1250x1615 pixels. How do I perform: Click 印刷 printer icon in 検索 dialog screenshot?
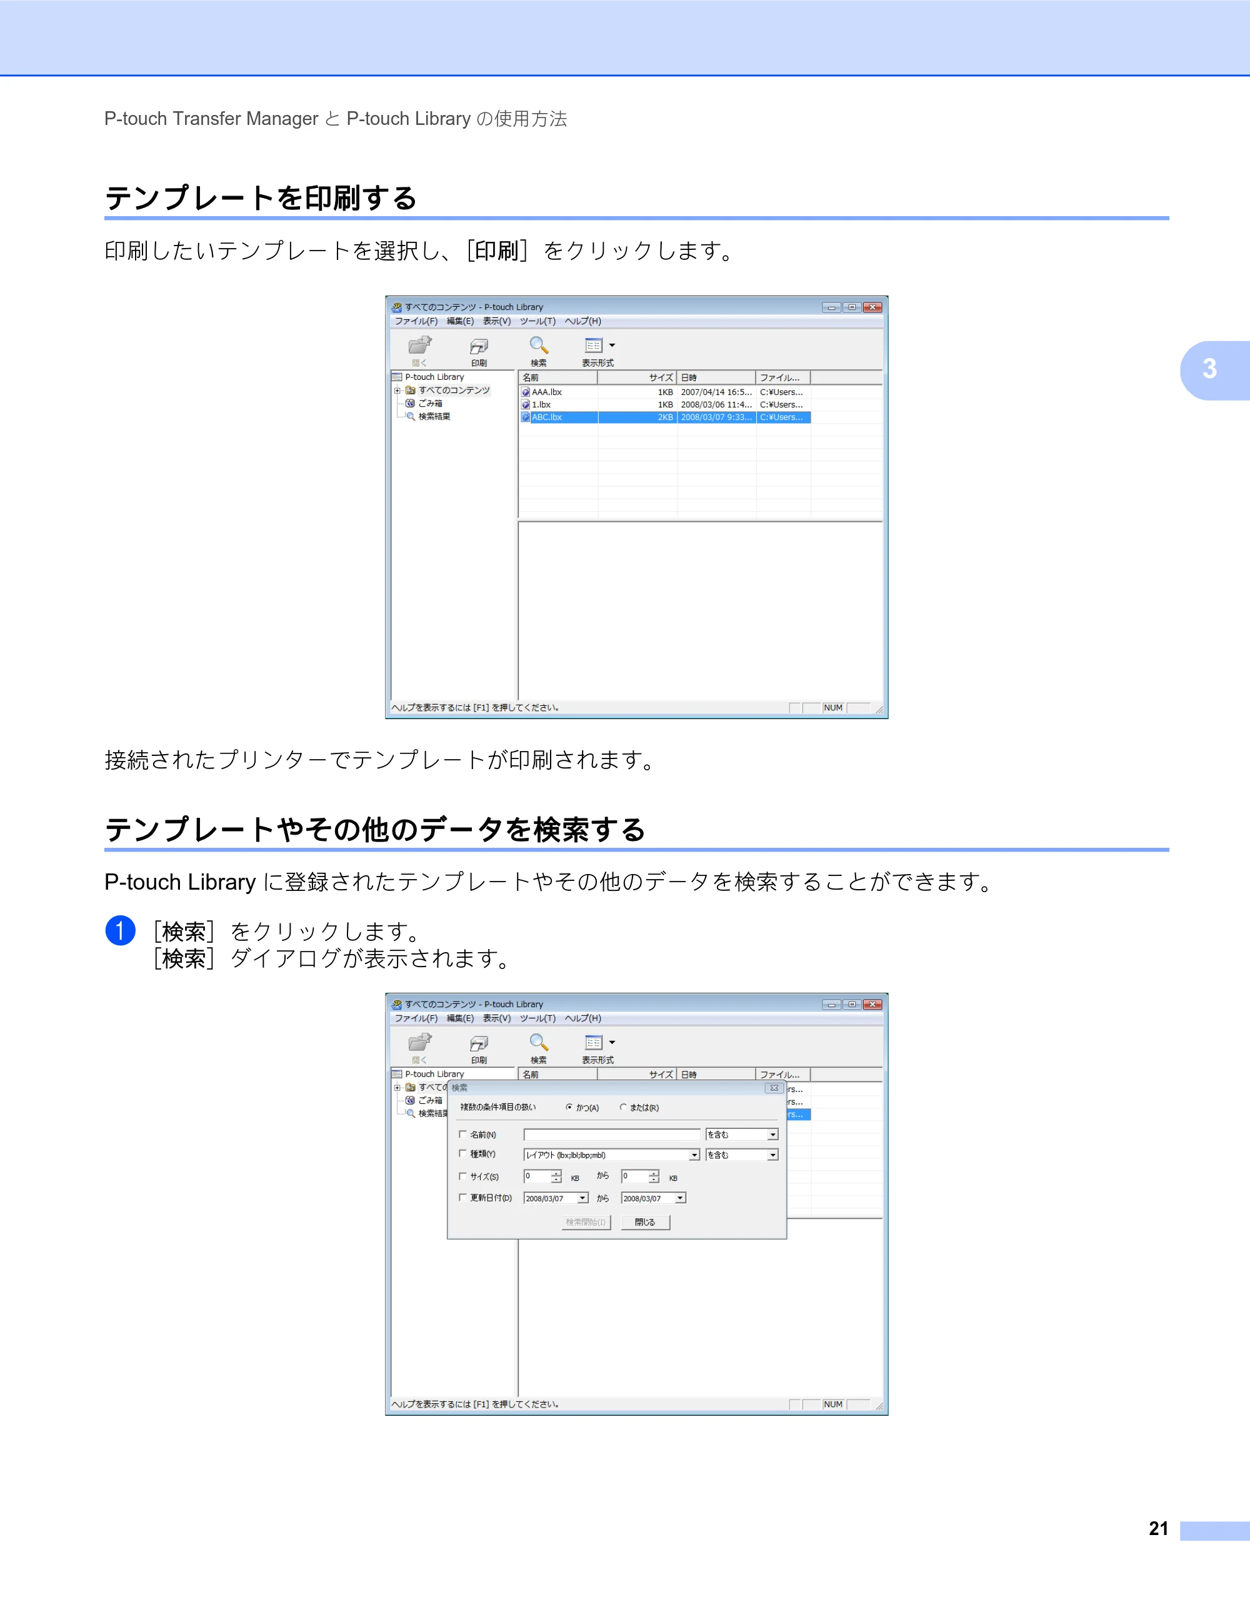[479, 1043]
